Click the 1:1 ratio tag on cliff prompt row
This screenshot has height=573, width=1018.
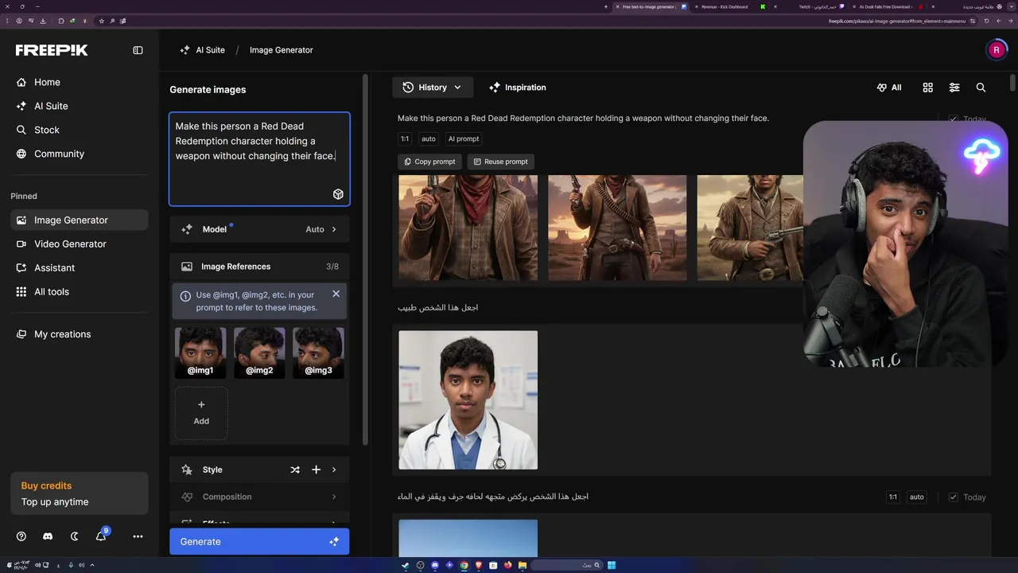tap(893, 497)
